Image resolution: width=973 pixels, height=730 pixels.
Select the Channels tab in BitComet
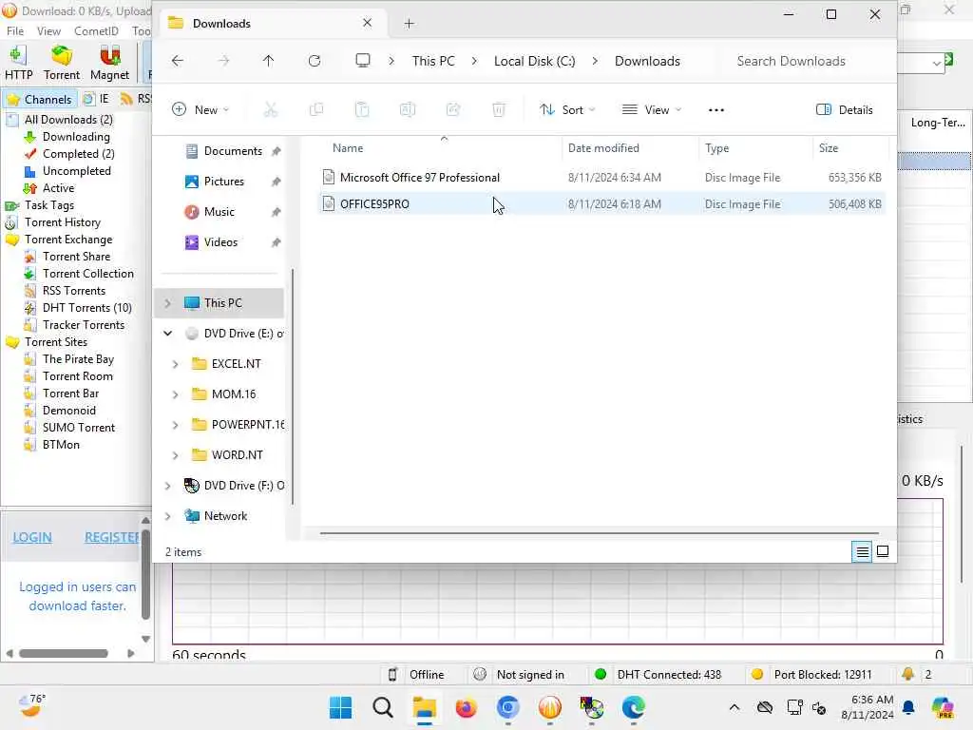pyautogui.click(x=40, y=99)
